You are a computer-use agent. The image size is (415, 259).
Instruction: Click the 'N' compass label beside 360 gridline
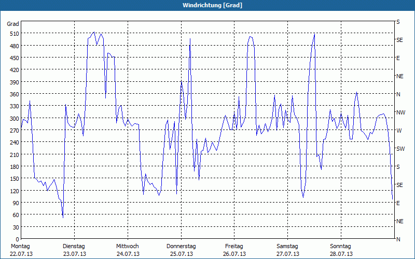click(x=398, y=94)
